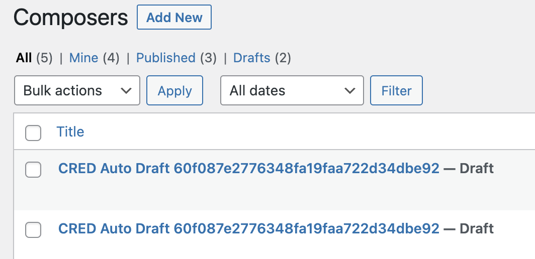Open the Bulk actions dropdown
This screenshot has width=535, height=259.
[x=77, y=90]
